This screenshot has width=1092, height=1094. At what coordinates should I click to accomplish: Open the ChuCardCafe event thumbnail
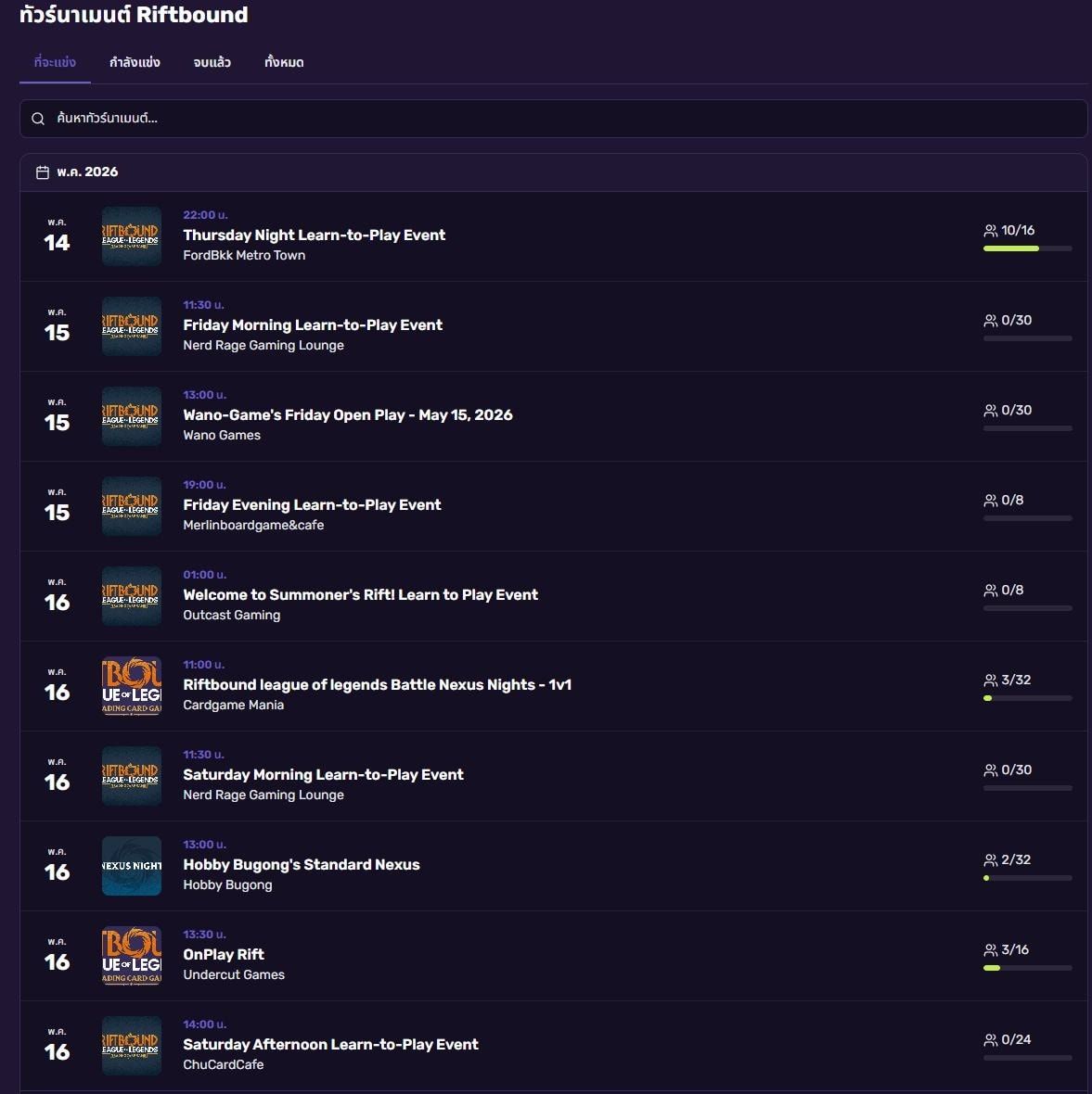[131, 1046]
